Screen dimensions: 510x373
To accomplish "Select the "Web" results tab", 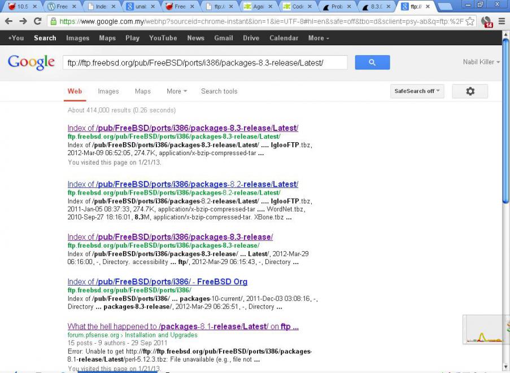I will pos(75,91).
